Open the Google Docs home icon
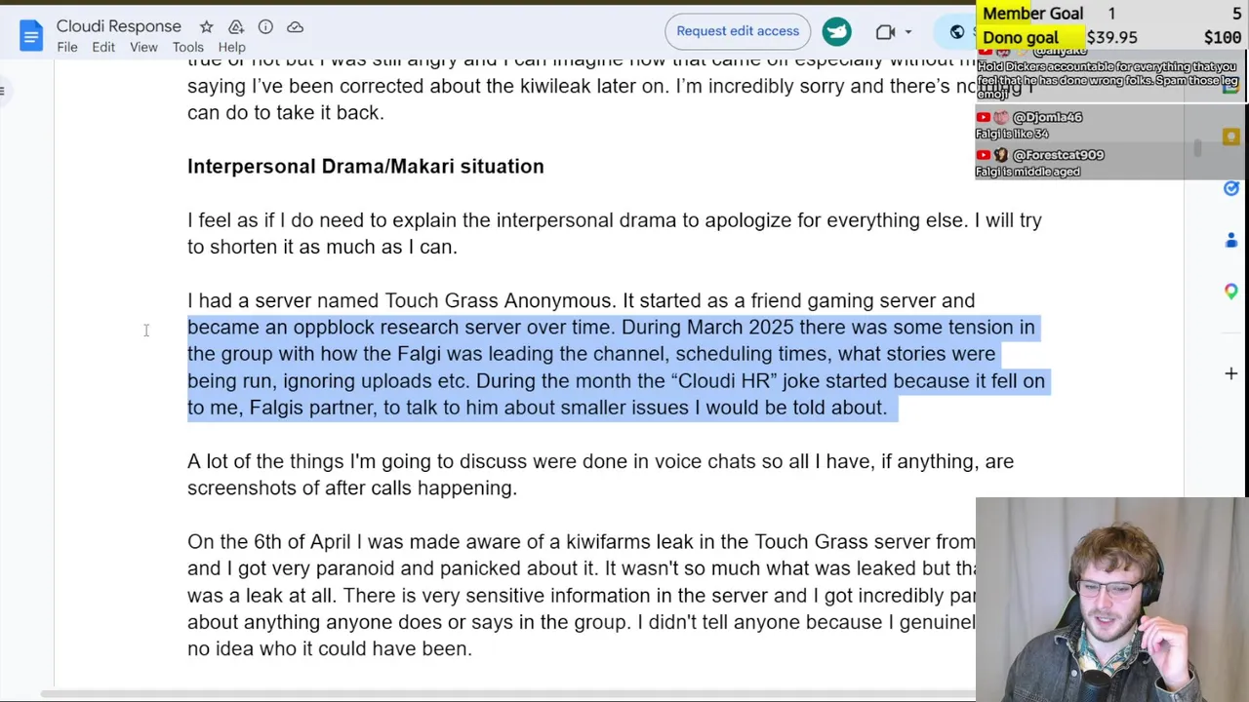The image size is (1249, 702). [x=31, y=36]
